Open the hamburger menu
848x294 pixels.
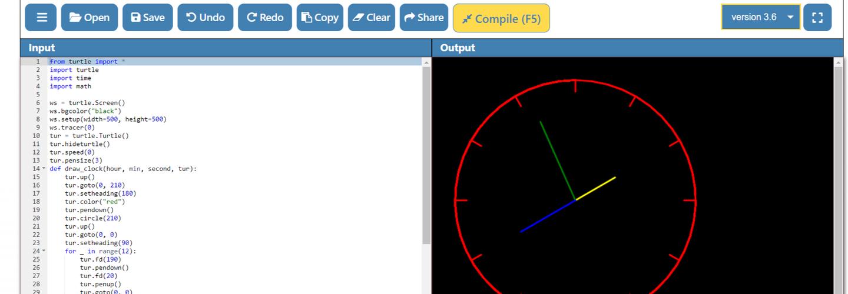click(41, 18)
